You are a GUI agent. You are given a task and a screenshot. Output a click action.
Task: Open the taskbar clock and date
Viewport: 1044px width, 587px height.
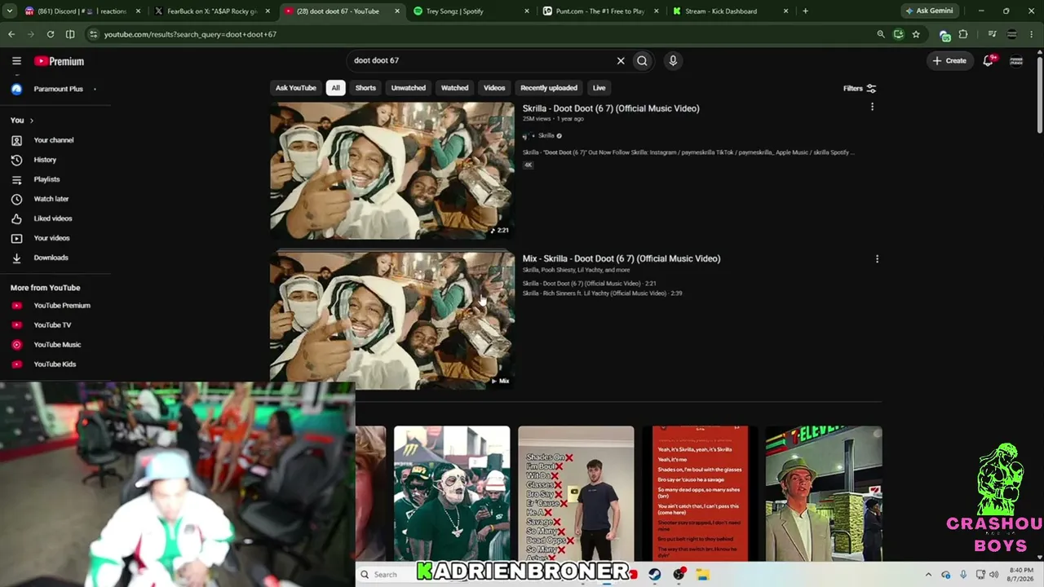tap(1021, 575)
